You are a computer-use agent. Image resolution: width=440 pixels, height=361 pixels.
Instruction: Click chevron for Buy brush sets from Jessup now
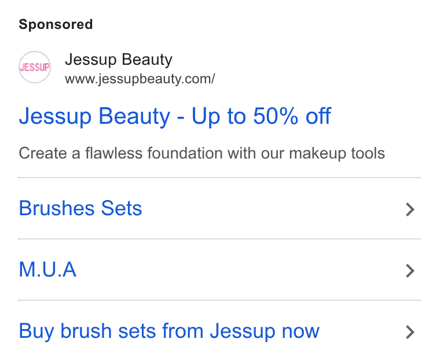(410, 332)
